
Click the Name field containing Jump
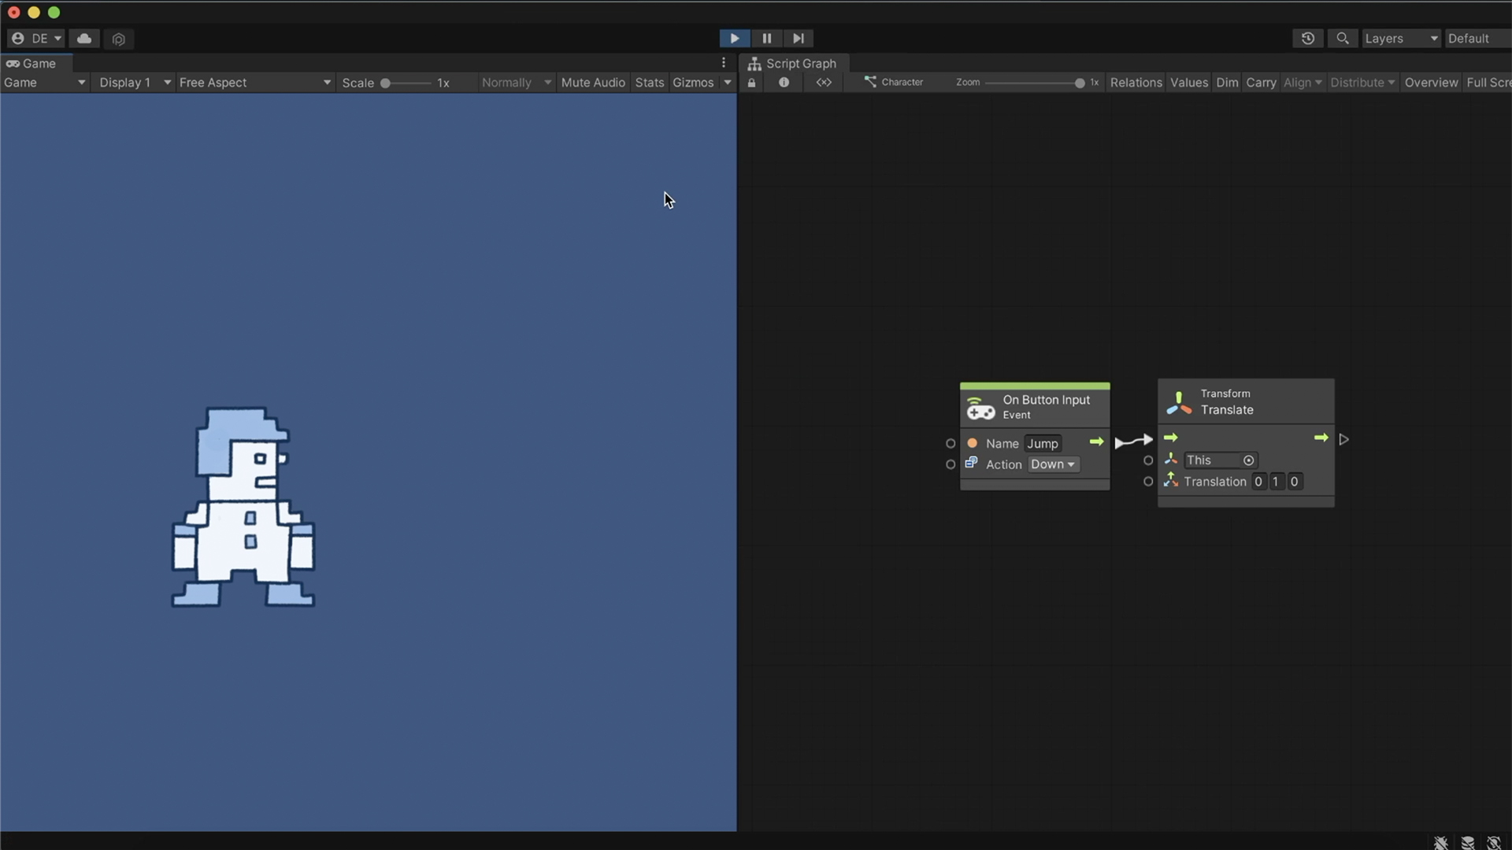click(1042, 443)
